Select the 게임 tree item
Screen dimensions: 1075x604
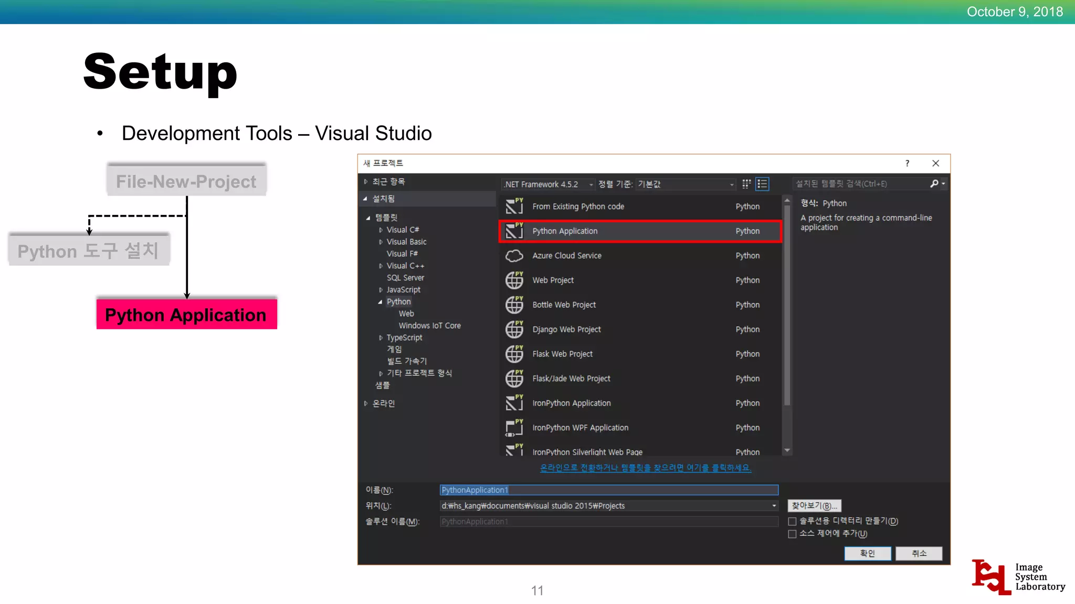coord(394,349)
